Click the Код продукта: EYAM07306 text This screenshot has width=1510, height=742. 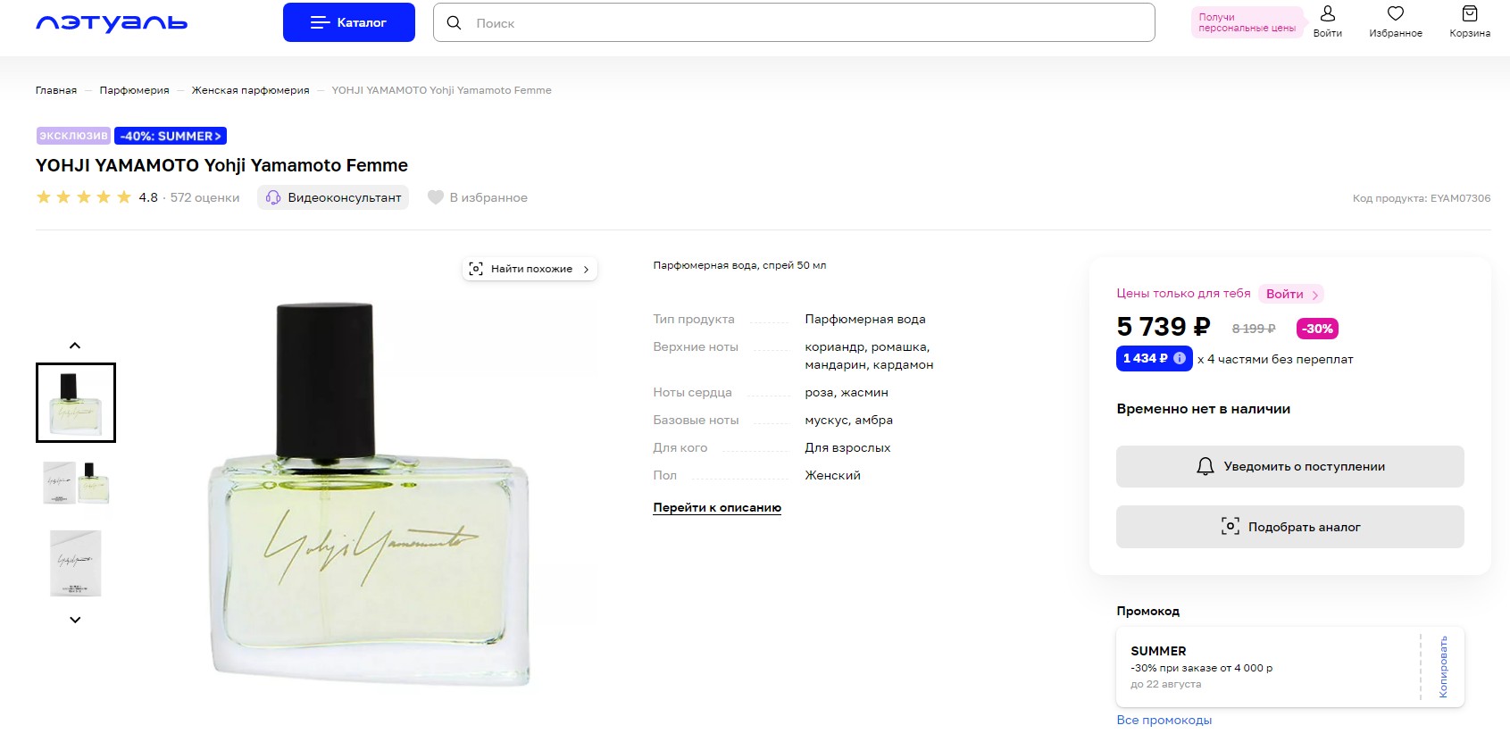[1422, 198]
